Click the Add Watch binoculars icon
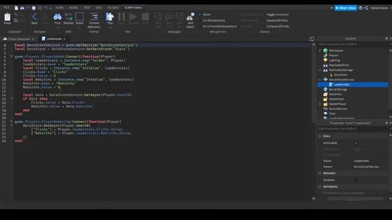The width and height of the screenshot is (392, 220). [190, 16]
